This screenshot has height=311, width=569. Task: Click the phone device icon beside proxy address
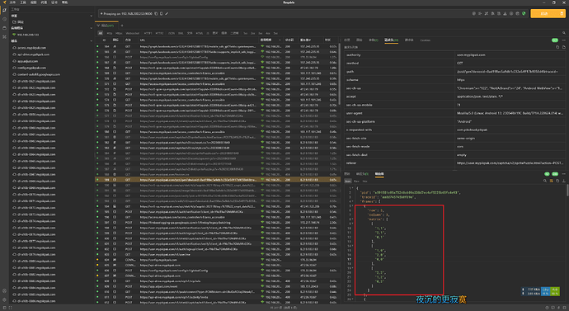[161, 14]
